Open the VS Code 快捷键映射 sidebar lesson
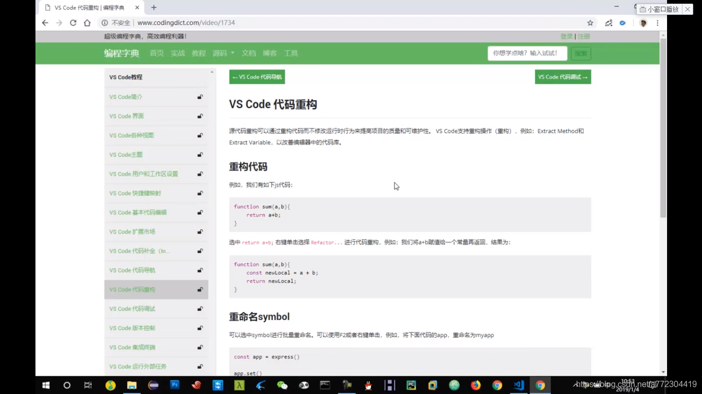Viewport: 702px width, 394px height. [135, 193]
